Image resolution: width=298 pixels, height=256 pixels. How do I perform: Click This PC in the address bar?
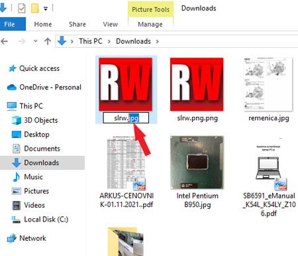click(x=91, y=41)
